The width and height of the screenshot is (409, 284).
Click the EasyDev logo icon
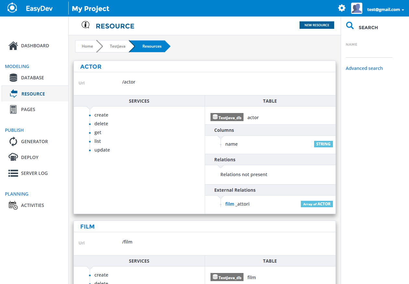[x=12, y=8]
